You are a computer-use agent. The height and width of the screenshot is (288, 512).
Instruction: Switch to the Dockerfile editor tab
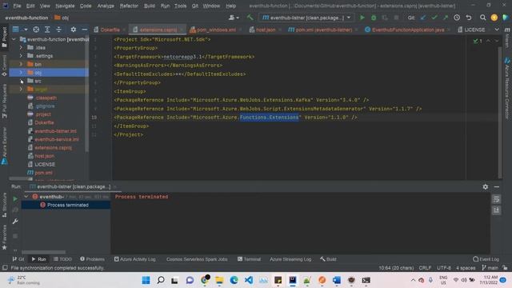point(110,30)
